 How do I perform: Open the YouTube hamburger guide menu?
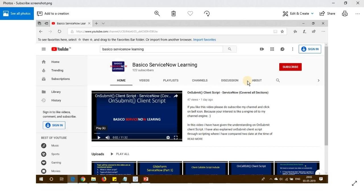click(x=44, y=49)
